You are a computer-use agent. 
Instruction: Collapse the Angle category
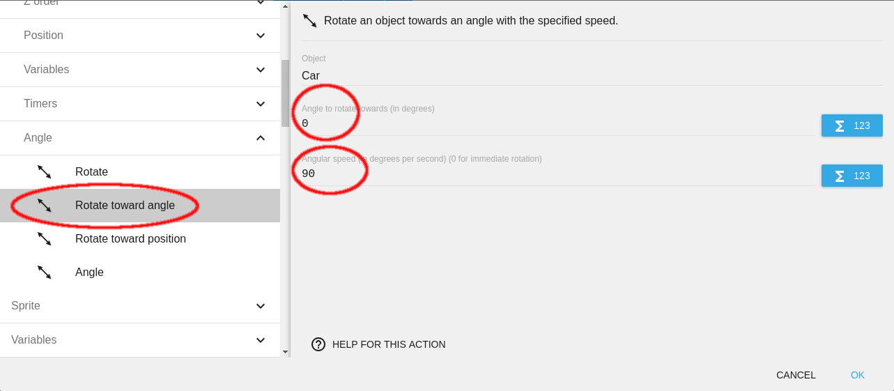(260, 138)
